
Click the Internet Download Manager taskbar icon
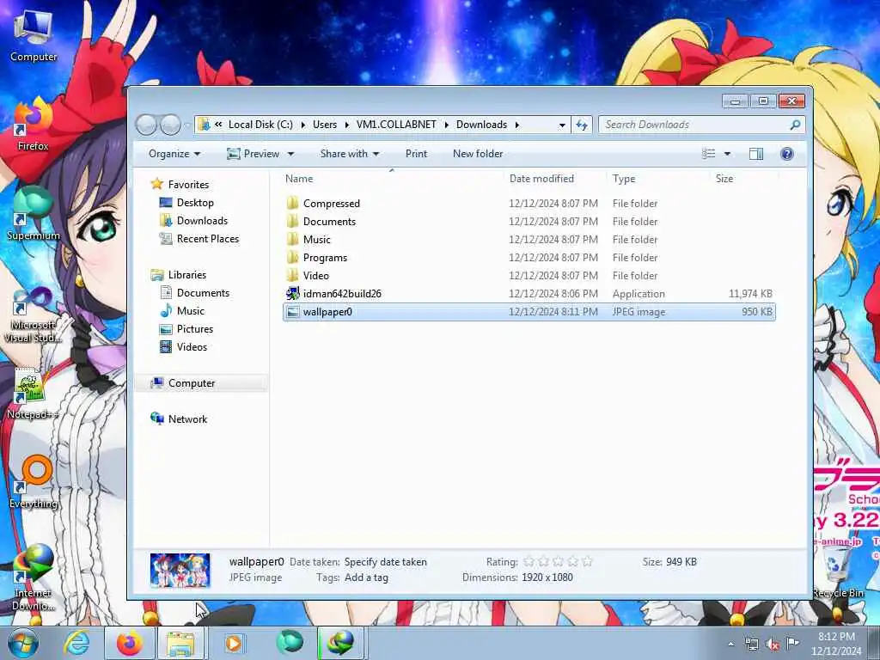(x=340, y=643)
